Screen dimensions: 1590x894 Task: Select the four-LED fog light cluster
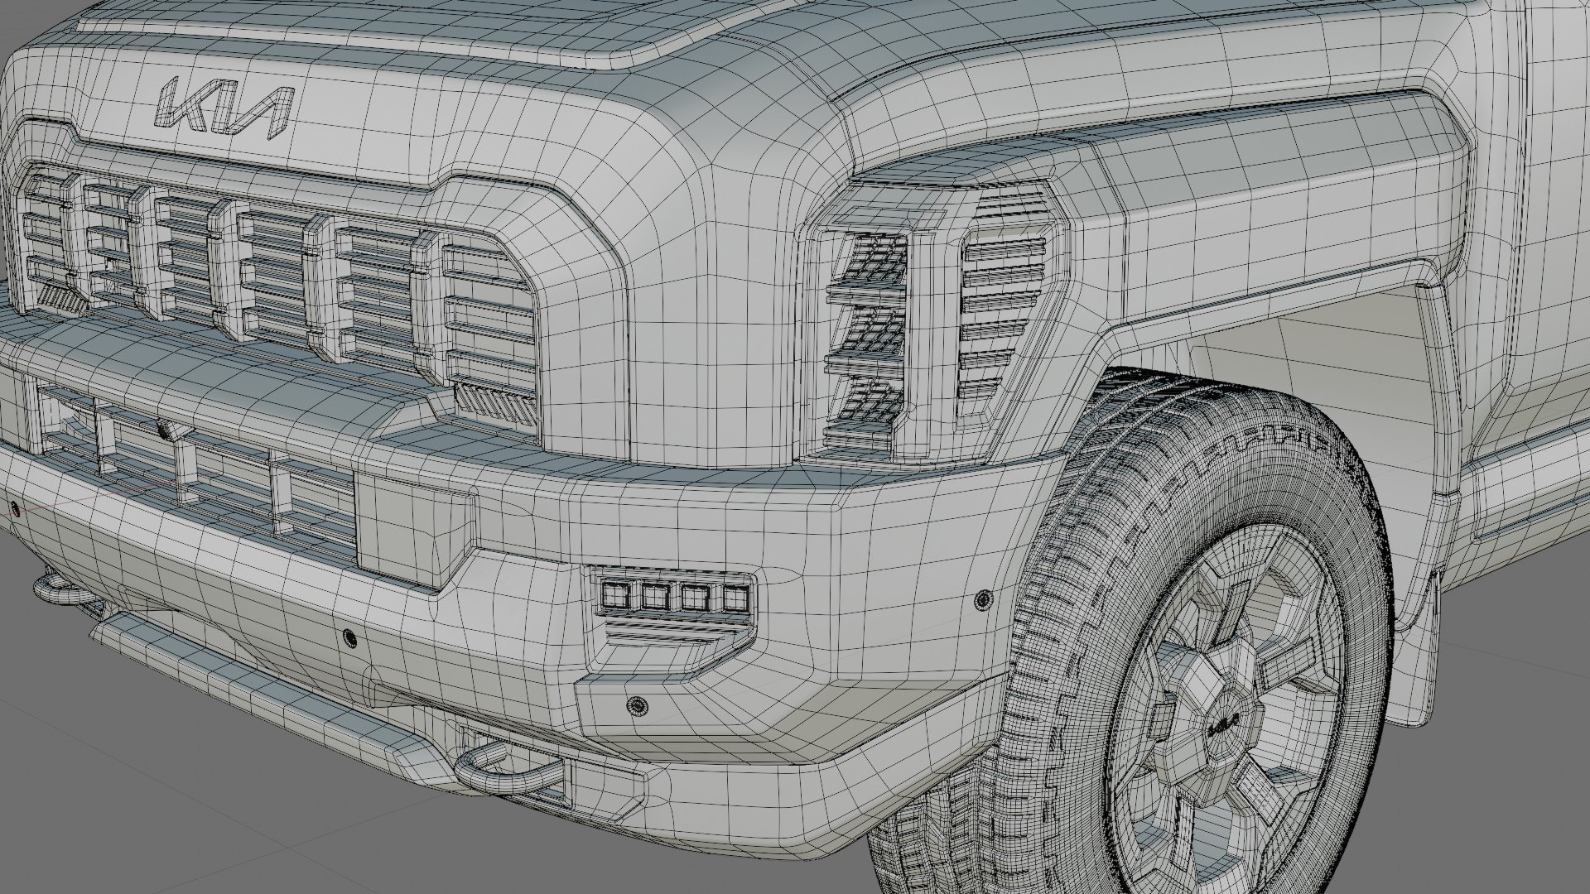tap(676, 595)
